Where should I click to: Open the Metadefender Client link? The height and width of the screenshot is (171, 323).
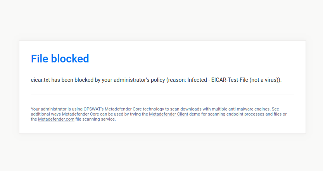coord(168,114)
